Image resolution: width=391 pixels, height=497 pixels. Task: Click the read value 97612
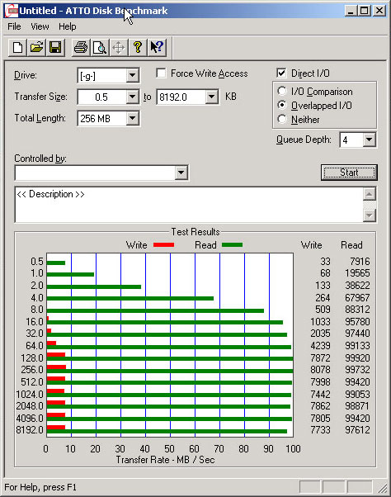pyautogui.click(x=357, y=430)
